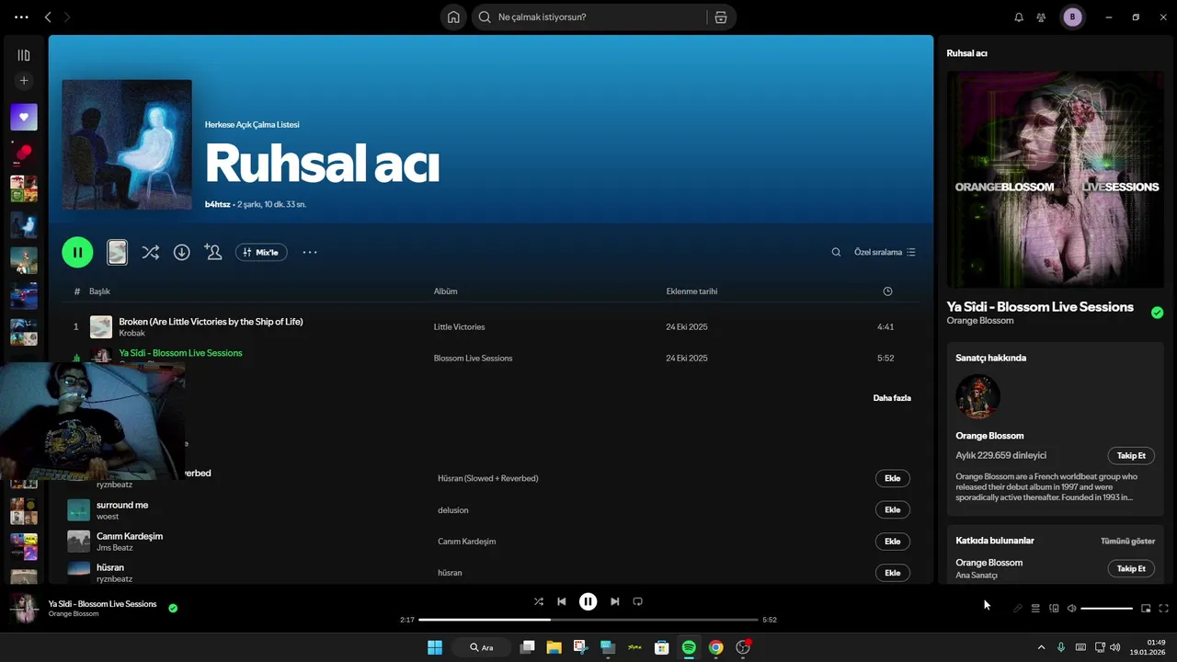
Task: Open the play queue
Action: [x=1035, y=608]
